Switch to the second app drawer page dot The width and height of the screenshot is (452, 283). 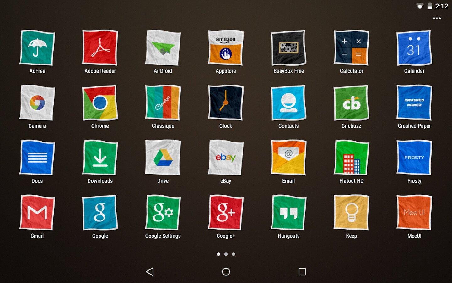226,254
